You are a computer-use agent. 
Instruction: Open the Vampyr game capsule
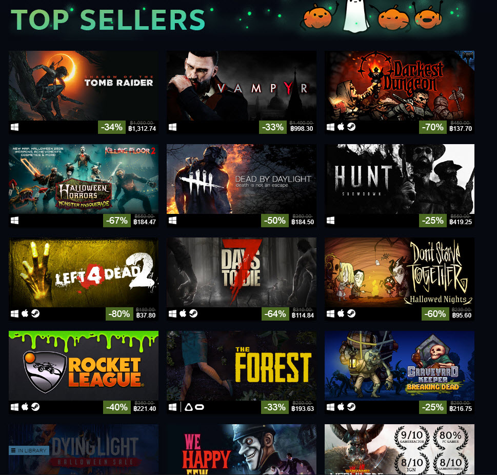coord(242,86)
